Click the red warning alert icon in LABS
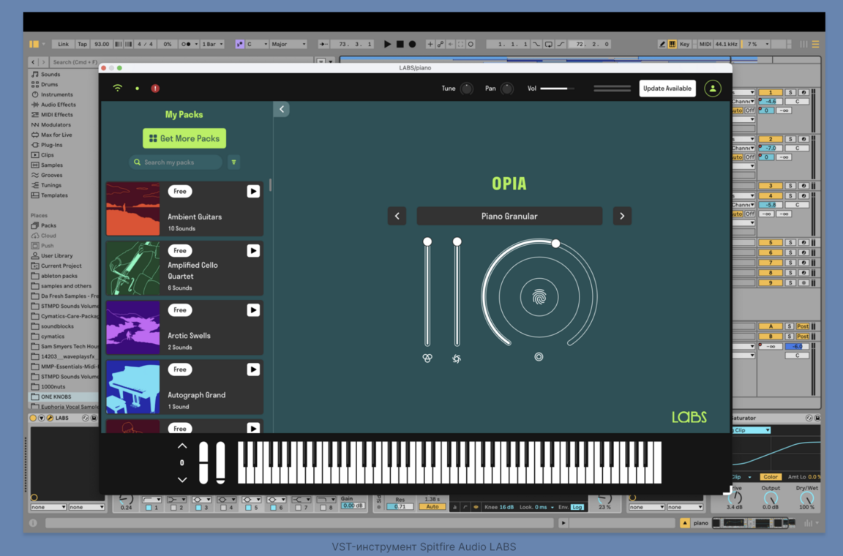The width and height of the screenshot is (843, 556). point(155,89)
